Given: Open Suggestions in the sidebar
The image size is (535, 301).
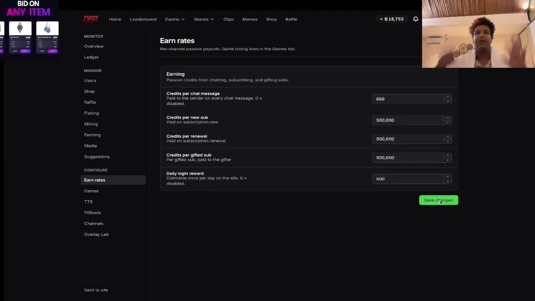Looking at the screenshot, I should pos(97,157).
